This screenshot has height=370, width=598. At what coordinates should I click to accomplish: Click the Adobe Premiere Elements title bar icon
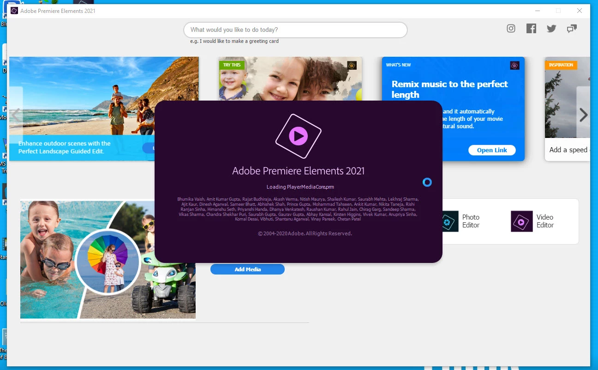[x=14, y=11]
